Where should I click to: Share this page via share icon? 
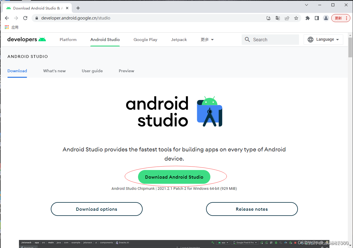pyautogui.click(x=287, y=18)
